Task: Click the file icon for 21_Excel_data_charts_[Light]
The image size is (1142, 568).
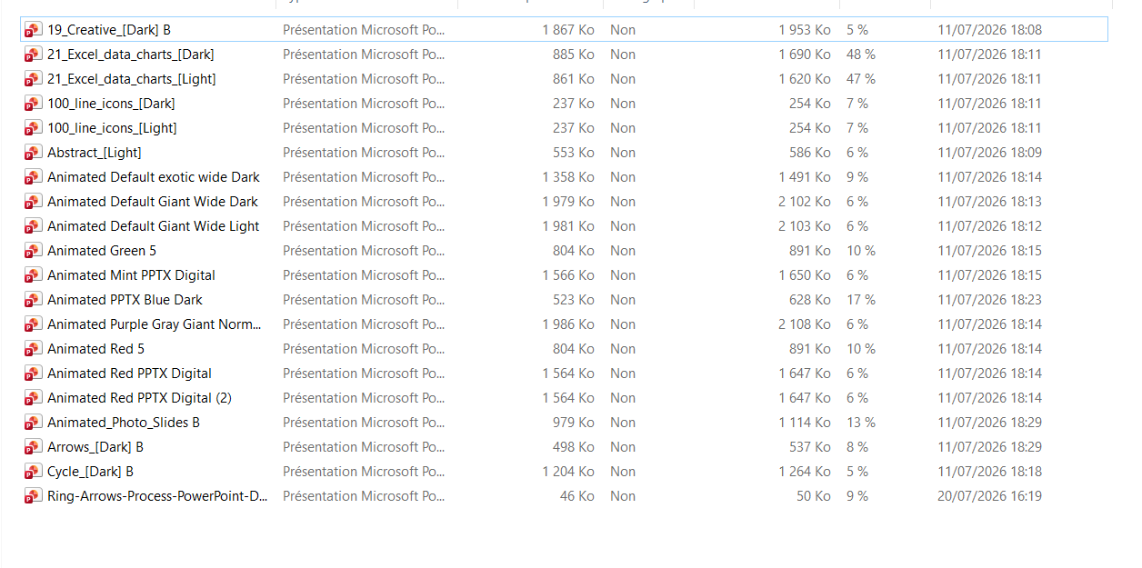Action: coord(34,79)
